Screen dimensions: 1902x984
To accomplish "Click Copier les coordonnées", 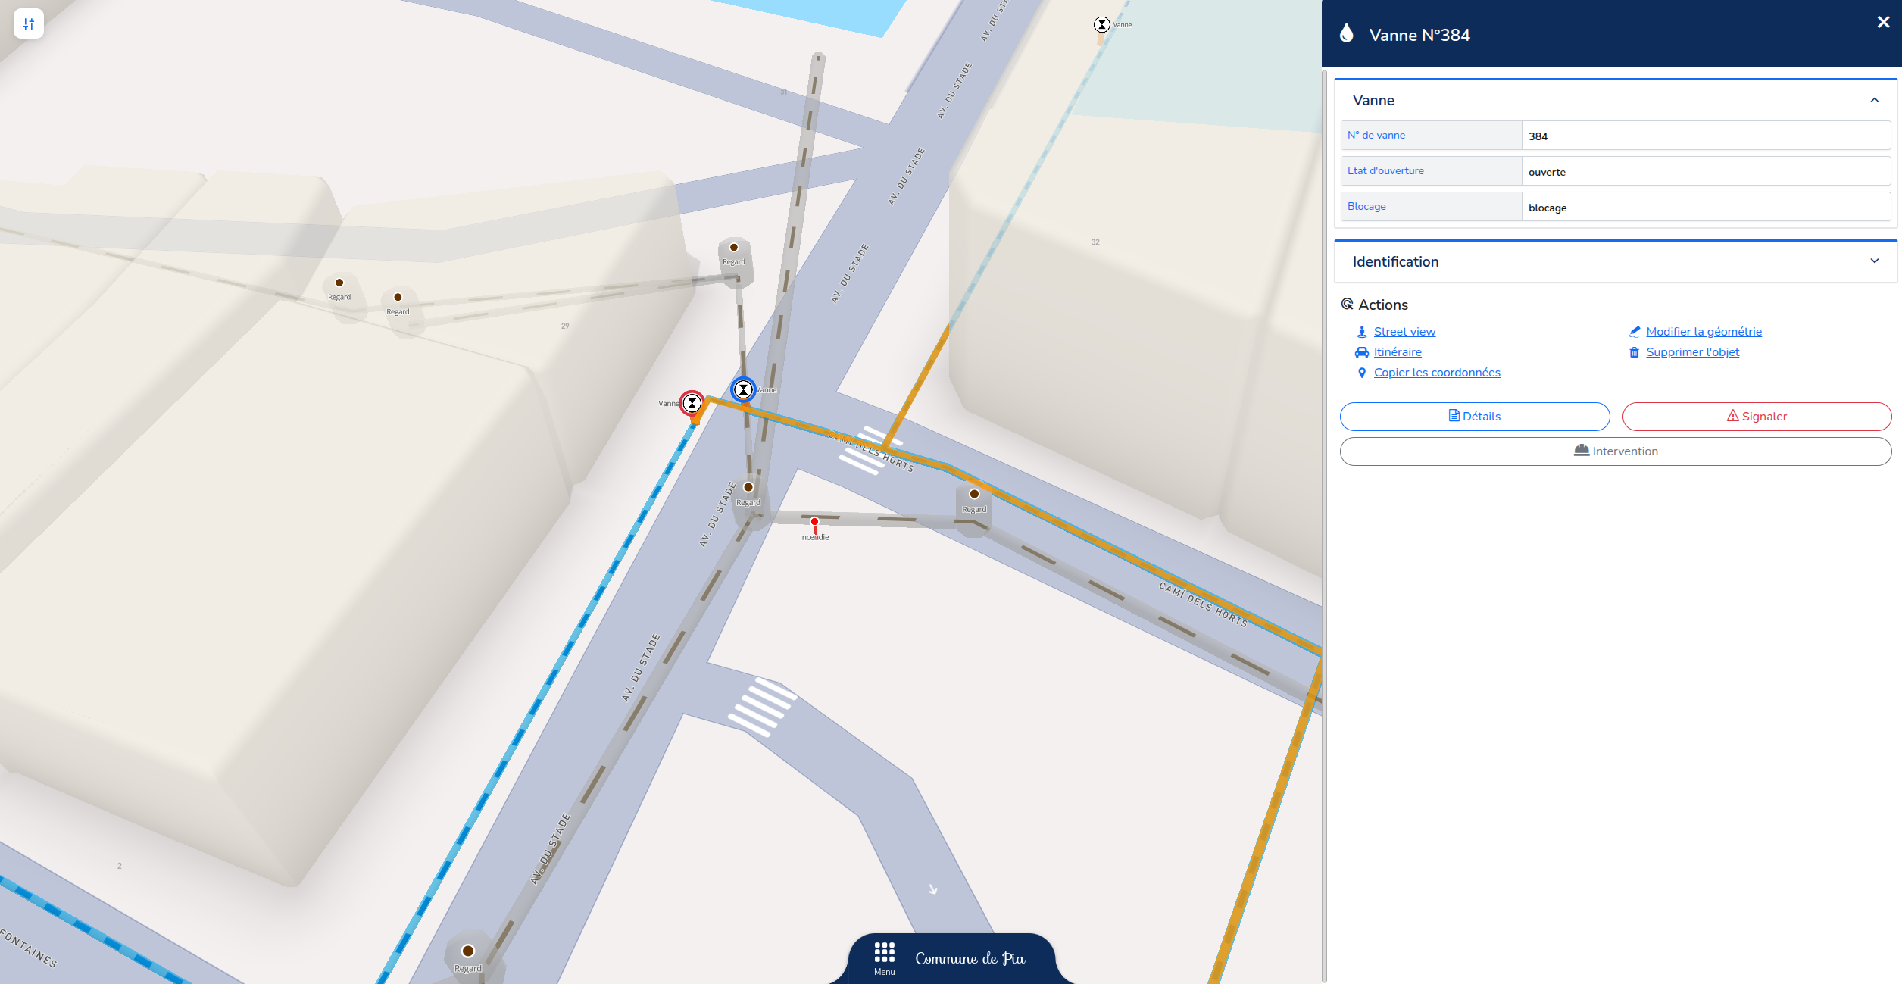I will (x=1437, y=373).
